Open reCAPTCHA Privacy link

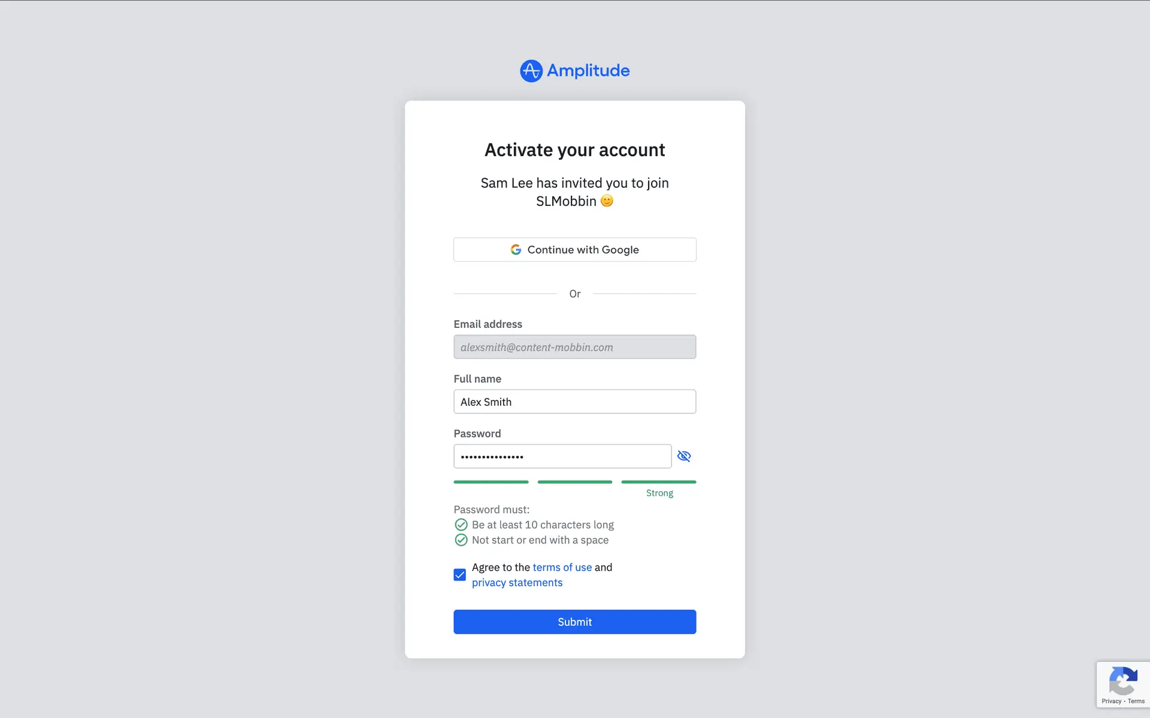1111,701
